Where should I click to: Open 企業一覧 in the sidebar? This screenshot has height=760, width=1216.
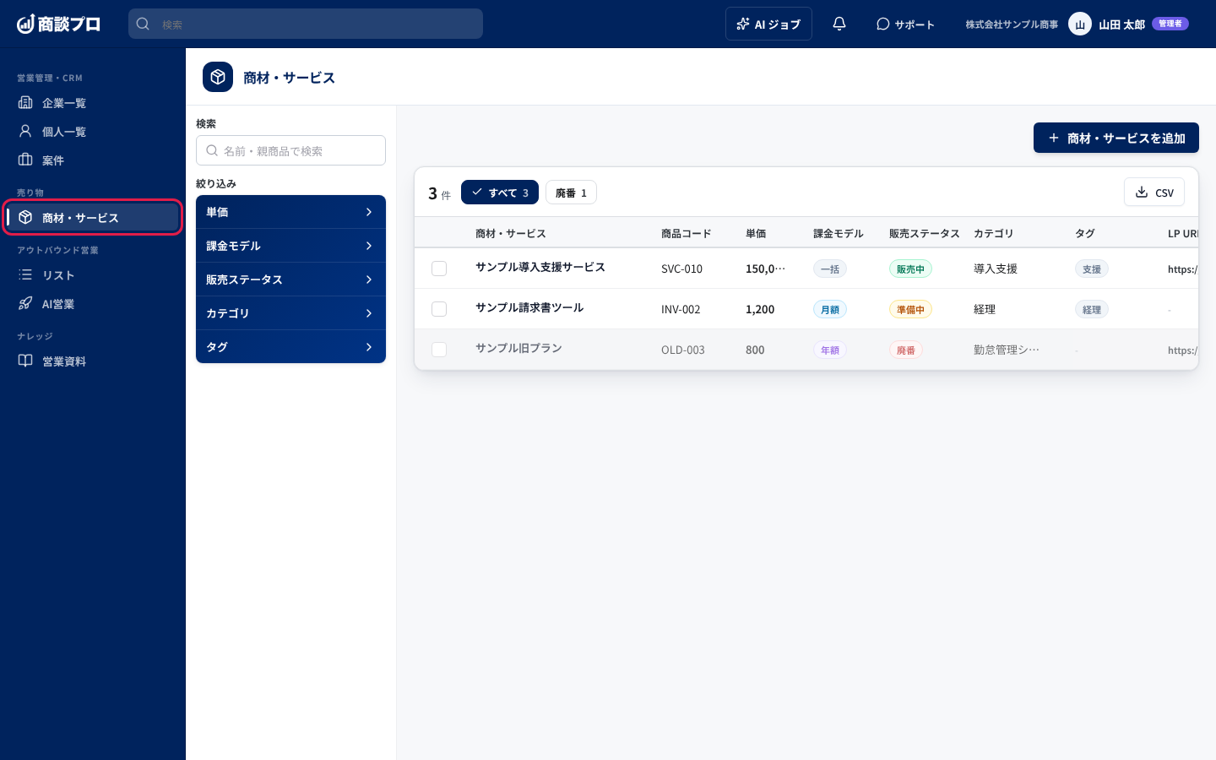tap(93, 102)
